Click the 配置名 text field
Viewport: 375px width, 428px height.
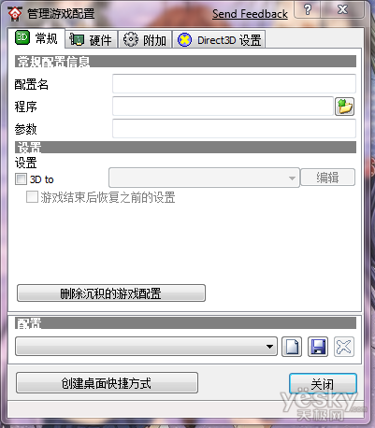pyautogui.click(x=234, y=83)
